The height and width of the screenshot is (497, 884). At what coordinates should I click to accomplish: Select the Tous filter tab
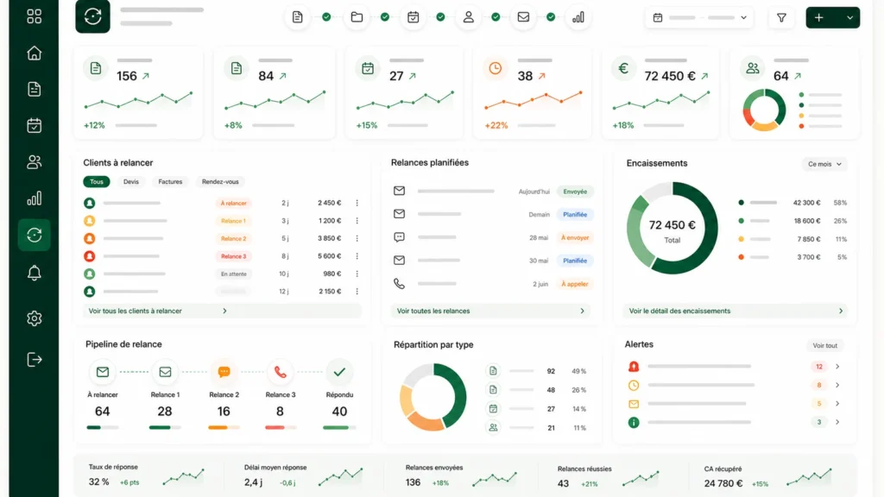point(97,181)
